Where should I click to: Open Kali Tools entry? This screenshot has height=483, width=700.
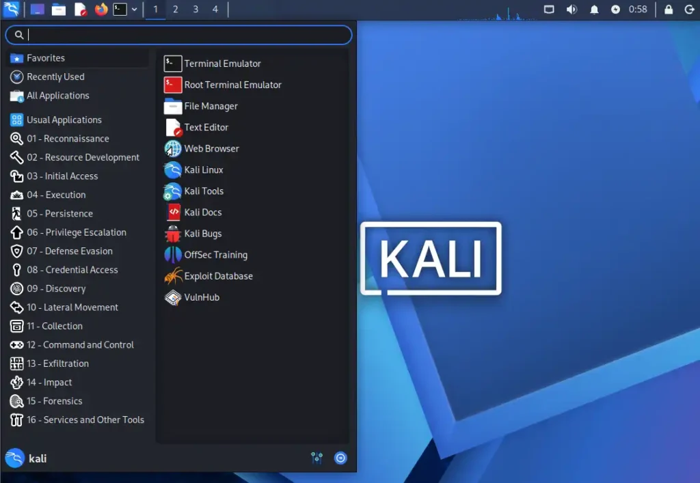click(253, 191)
